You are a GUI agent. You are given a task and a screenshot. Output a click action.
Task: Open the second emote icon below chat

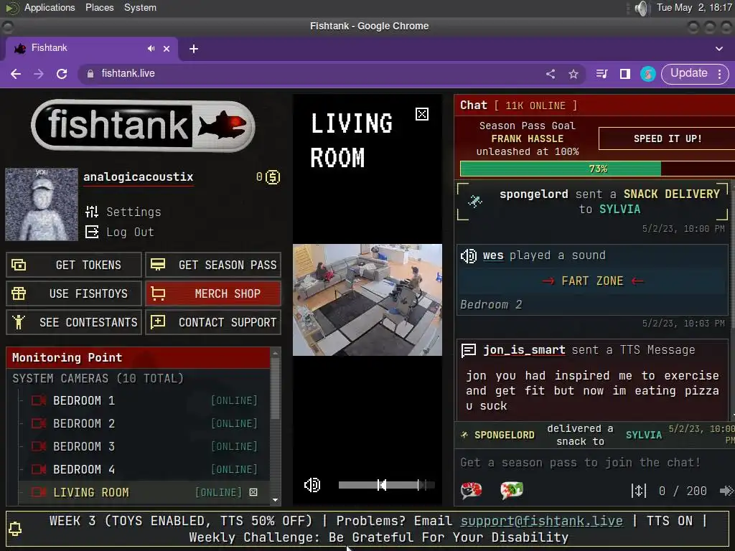coord(511,490)
